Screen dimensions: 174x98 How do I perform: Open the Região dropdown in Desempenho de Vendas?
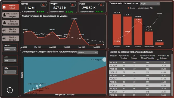click(x=150, y=4)
